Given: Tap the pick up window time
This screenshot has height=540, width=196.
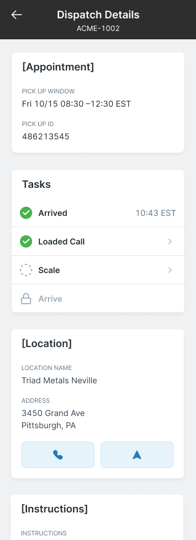Looking at the screenshot, I should (77, 104).
